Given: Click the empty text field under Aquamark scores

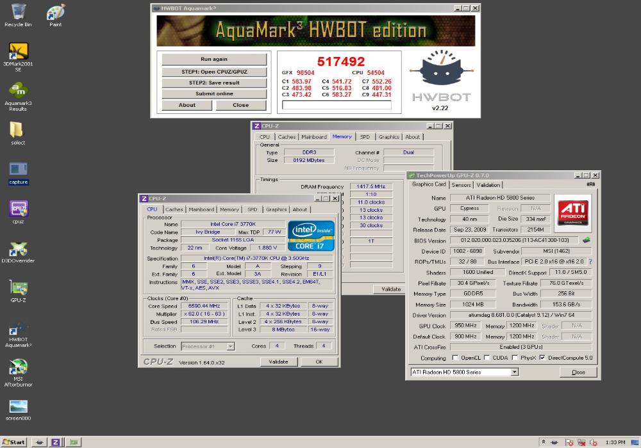Looking at the screenshot, I should click(x=337, y=105).
